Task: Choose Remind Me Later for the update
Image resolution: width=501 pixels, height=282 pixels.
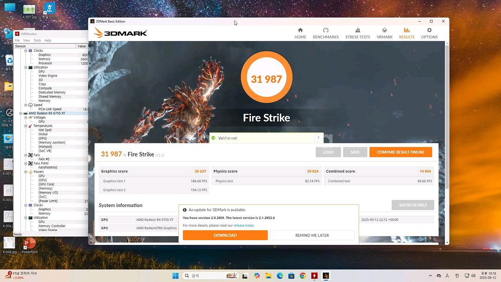Action: (x=312, y=235)
